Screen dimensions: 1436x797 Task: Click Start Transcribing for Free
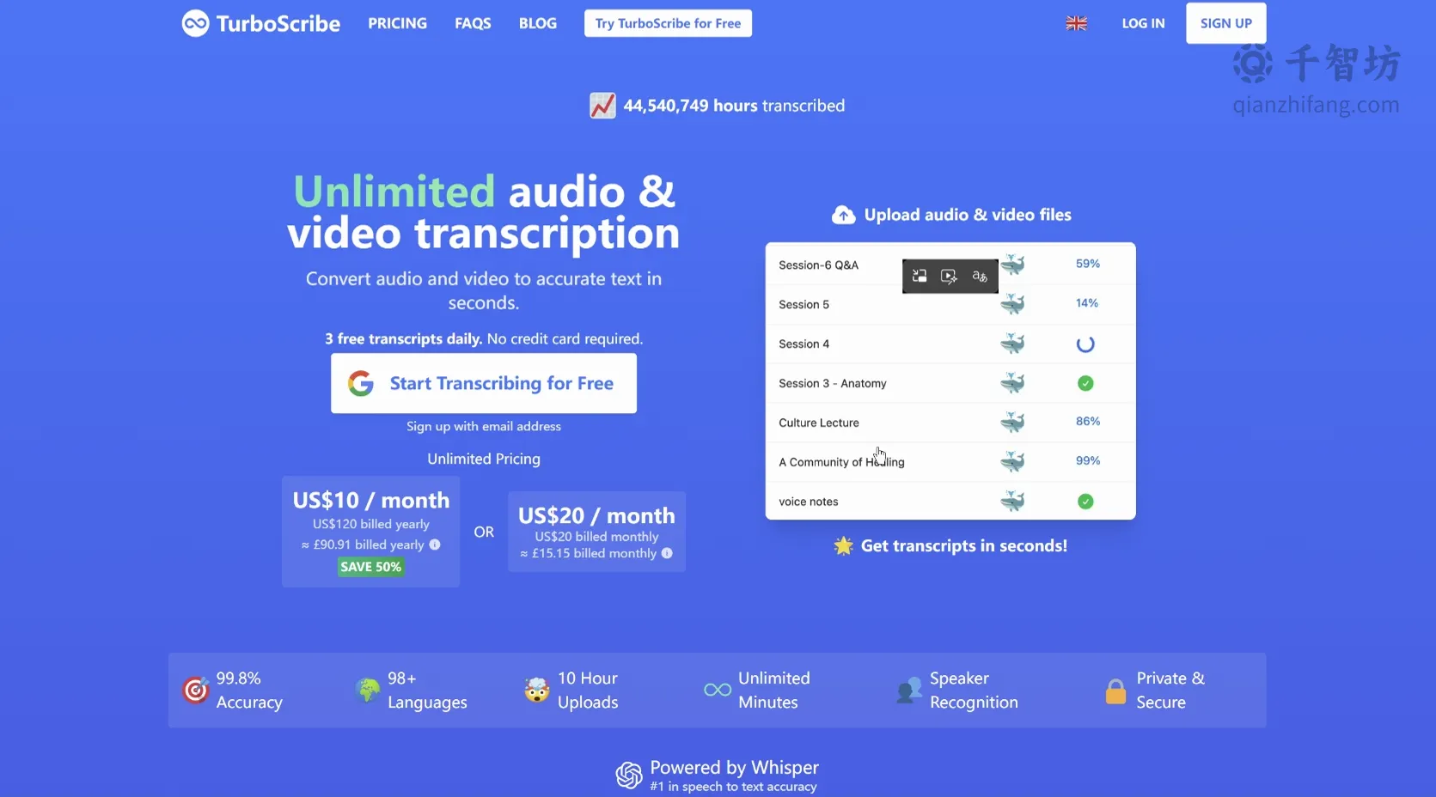(x=484, y=383)
